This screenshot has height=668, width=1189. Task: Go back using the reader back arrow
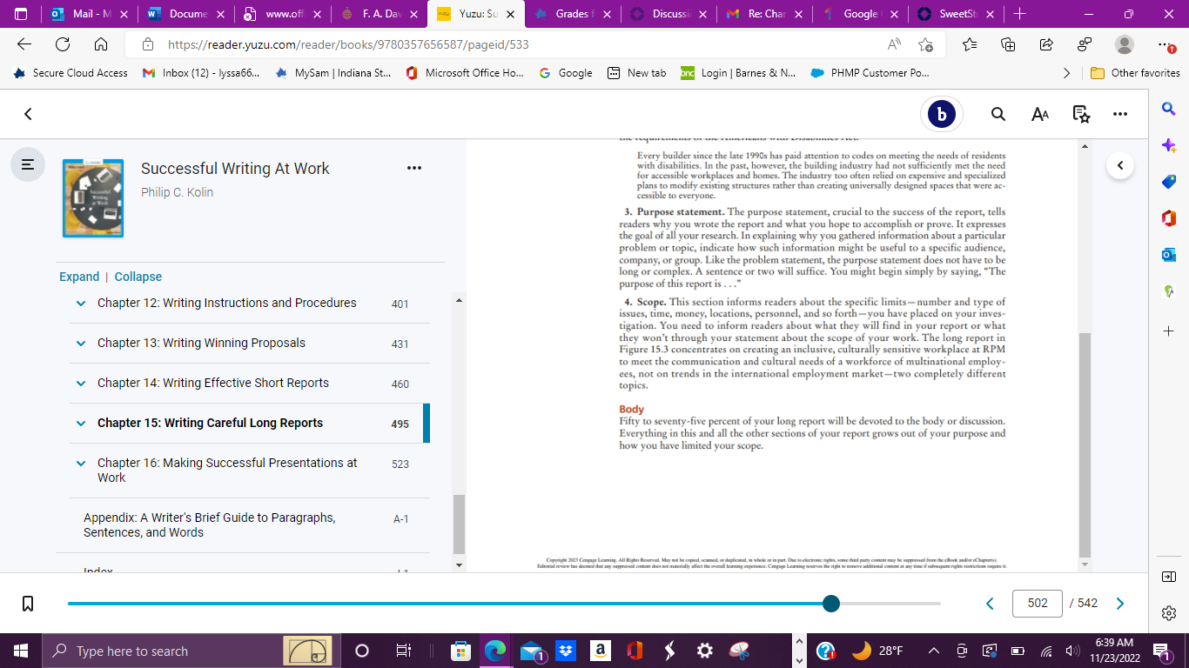coord(28,114)
